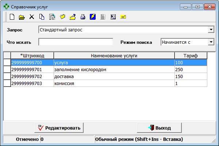Click the Редактировать button
The height and width of the screenshot is (146, 219).
click(x=59, y=128)
